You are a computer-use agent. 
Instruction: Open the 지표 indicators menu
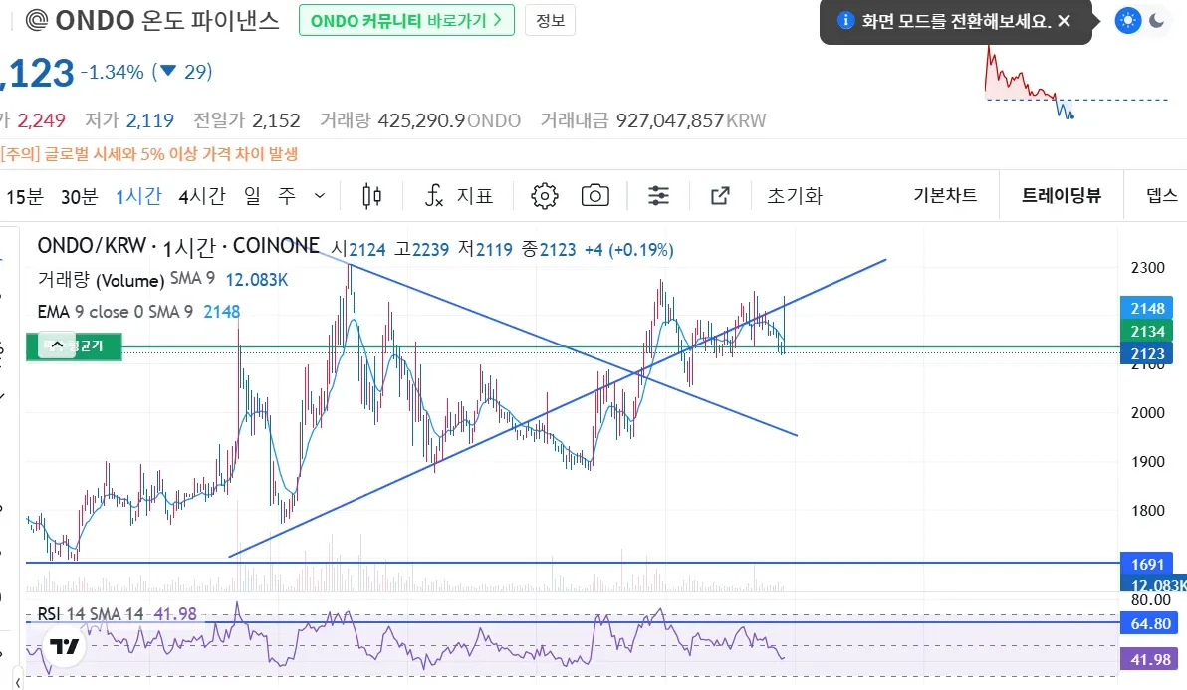[459, 196]
